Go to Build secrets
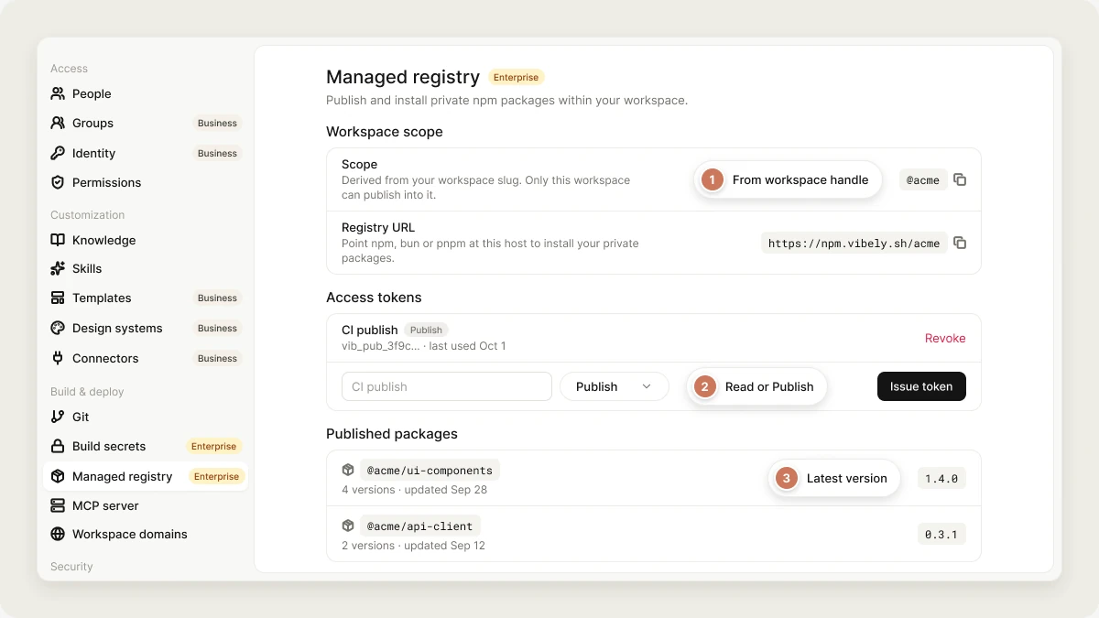 pos(145,446)
